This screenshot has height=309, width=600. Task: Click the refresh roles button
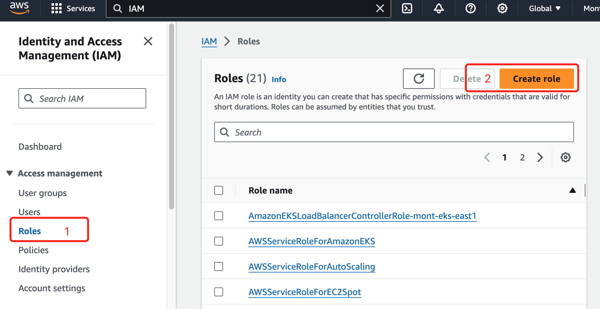click(x=419, y=79)
